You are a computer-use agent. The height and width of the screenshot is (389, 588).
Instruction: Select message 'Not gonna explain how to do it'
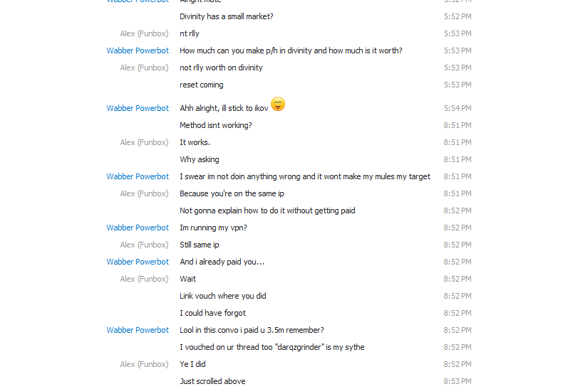pyautogui.click(x=267, y=211)
